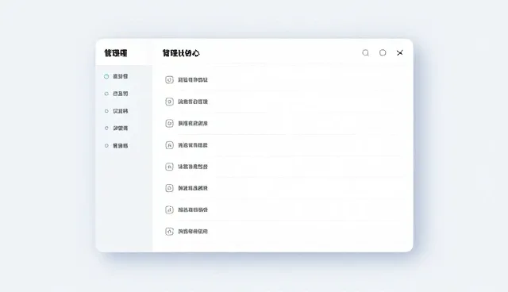The width and height of the screenshot is (508, 292).
Task: Open the second main list entry label
Action: pyautogui.click(x=193, y=102)
